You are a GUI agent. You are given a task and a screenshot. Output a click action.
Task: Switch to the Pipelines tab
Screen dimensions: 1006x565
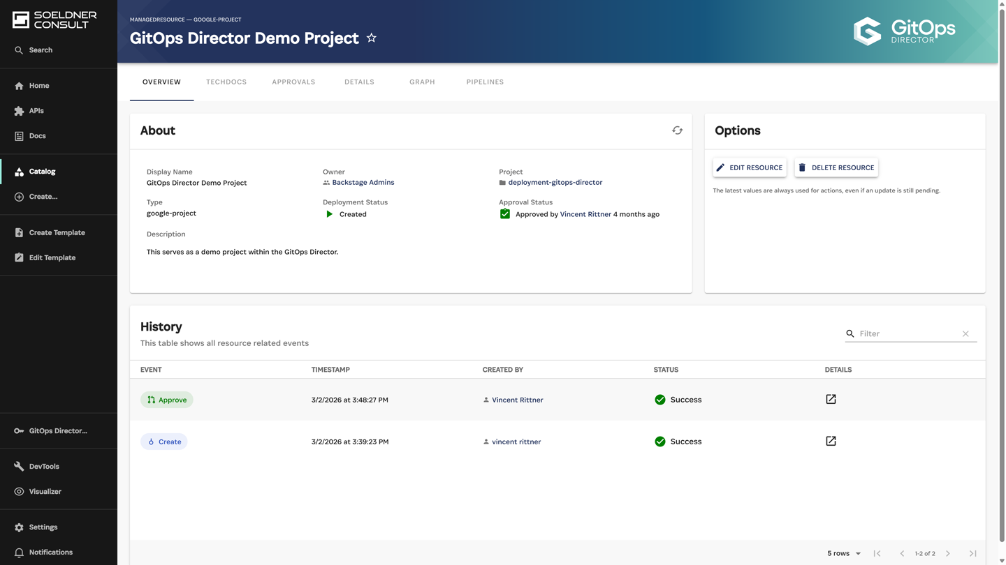pyautogui.click(x=485, y=82)
